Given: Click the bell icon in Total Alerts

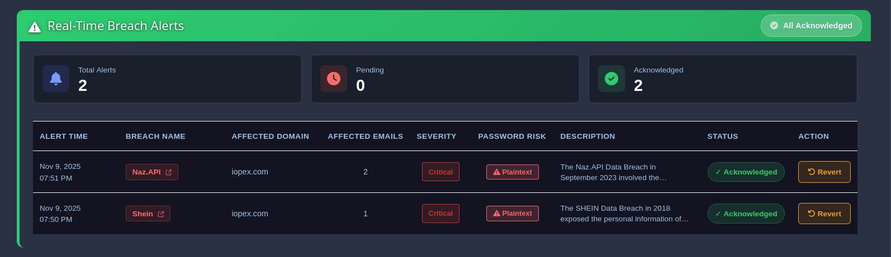Looking at the screenshot, I should 56,79.
